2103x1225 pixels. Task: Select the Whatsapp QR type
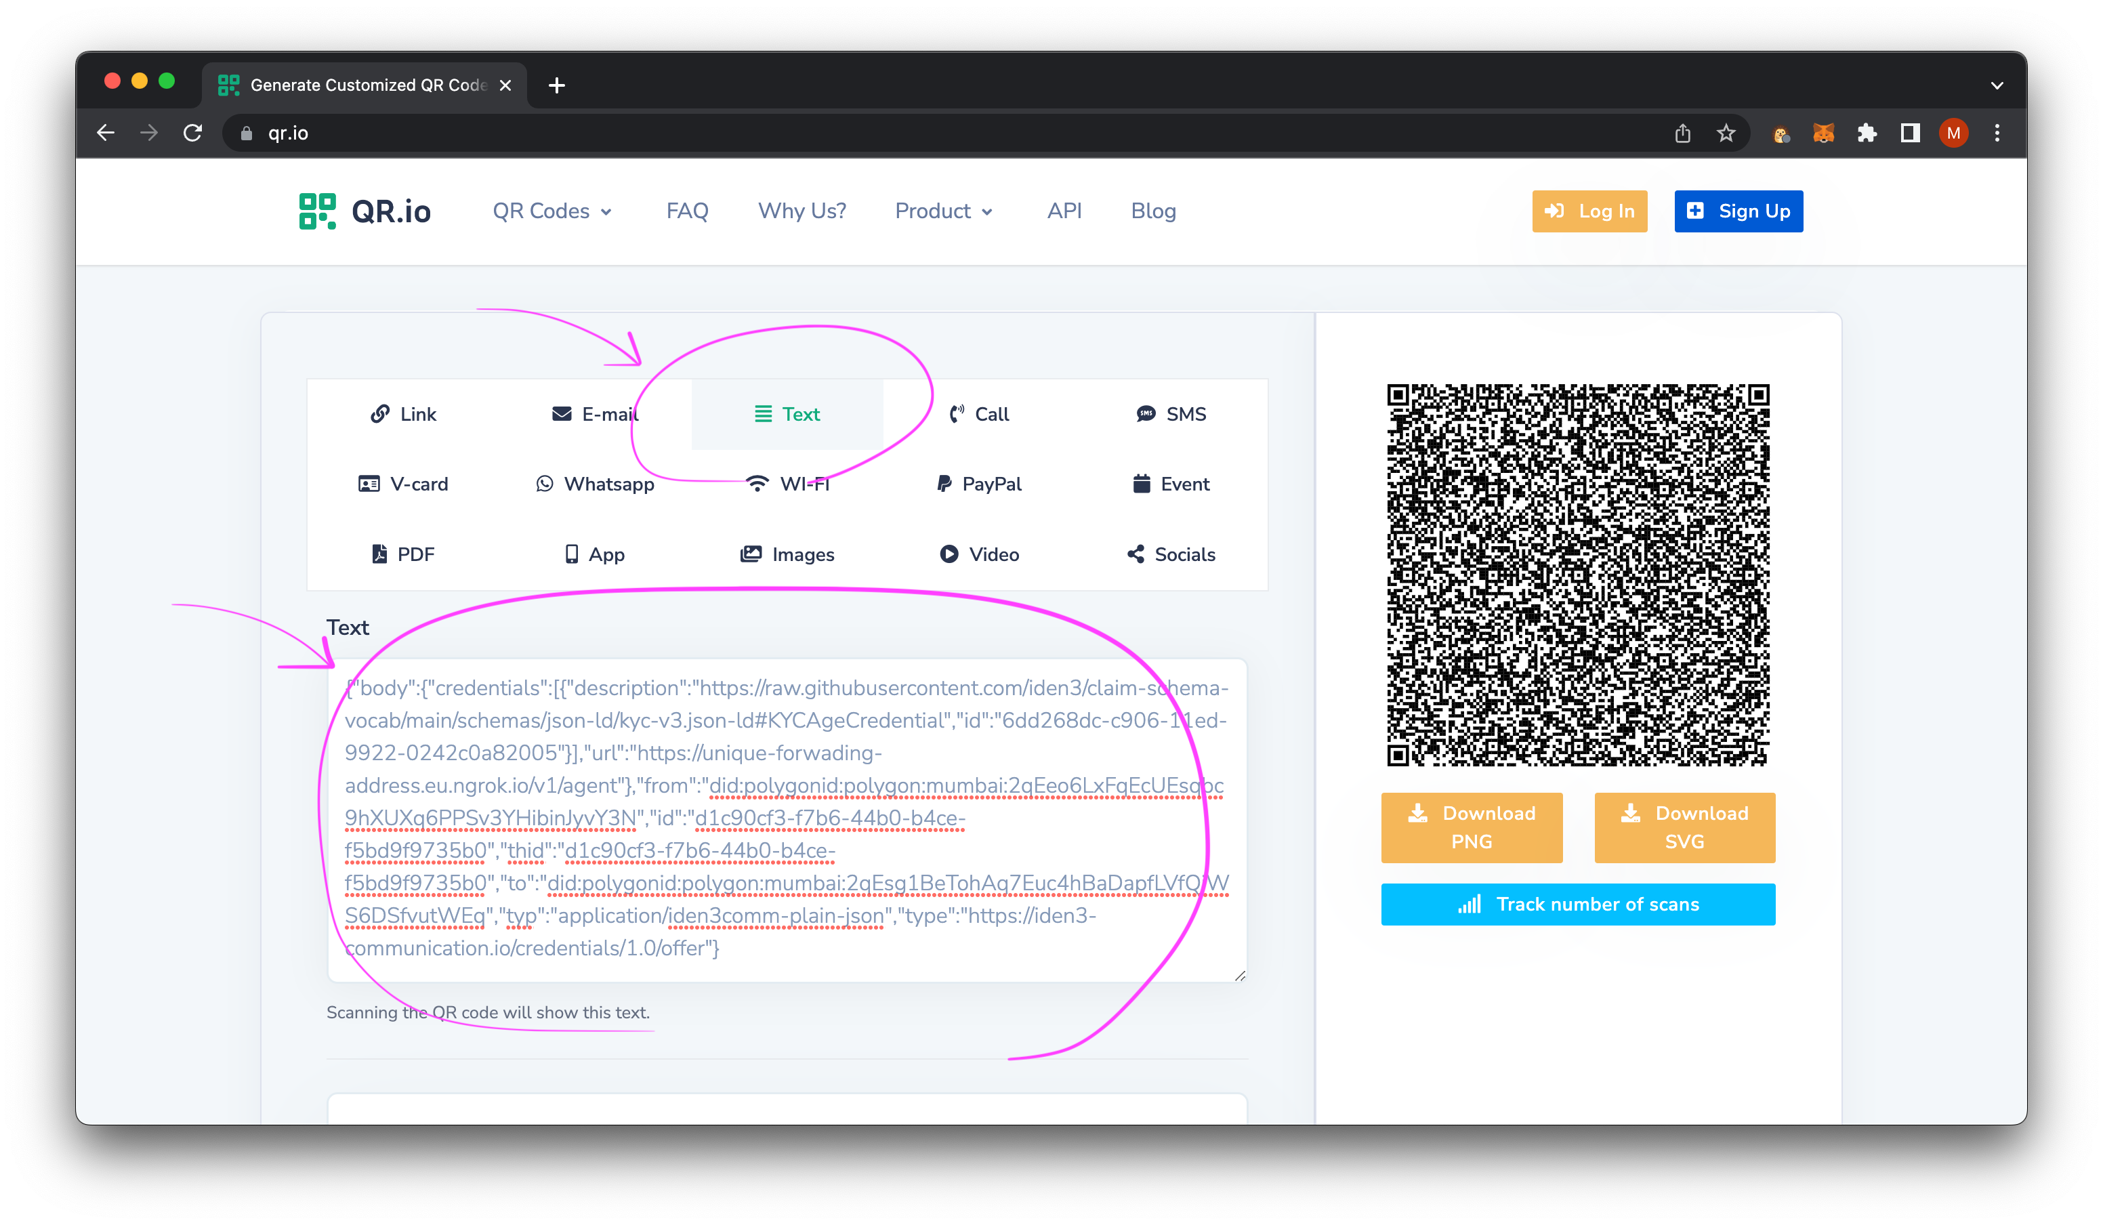[595, 484]
